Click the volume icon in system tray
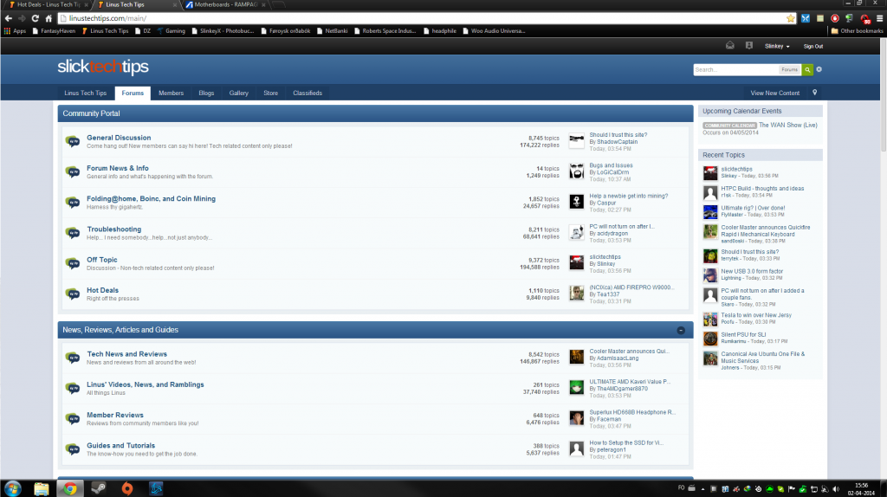887x497 pixels. point(836,489)
